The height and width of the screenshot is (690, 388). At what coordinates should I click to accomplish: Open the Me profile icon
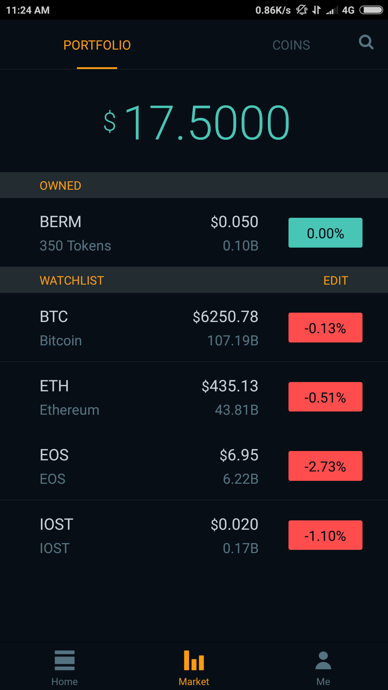tap(323, 660)
